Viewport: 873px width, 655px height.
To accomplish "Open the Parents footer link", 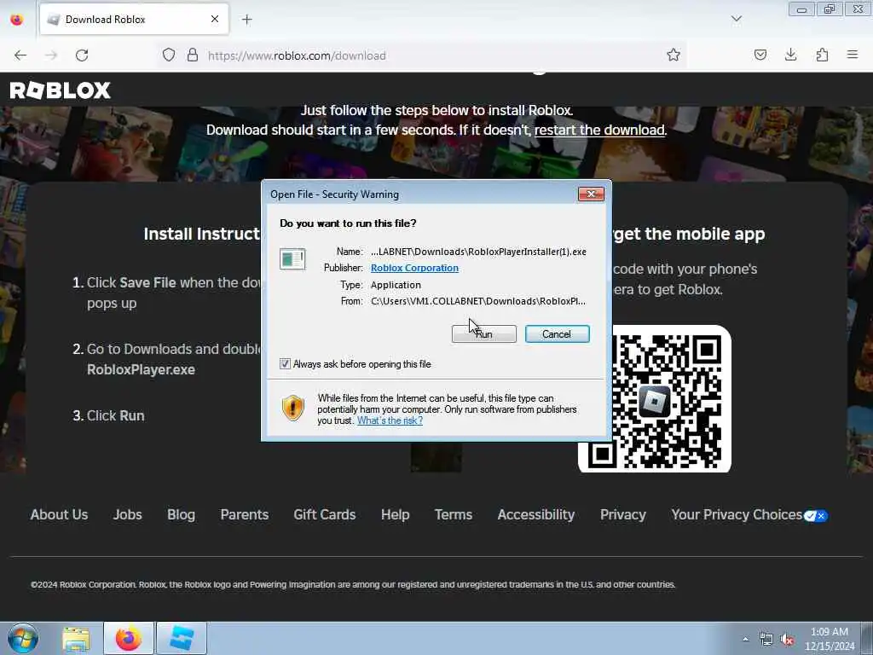I will [x=245, y=514].
